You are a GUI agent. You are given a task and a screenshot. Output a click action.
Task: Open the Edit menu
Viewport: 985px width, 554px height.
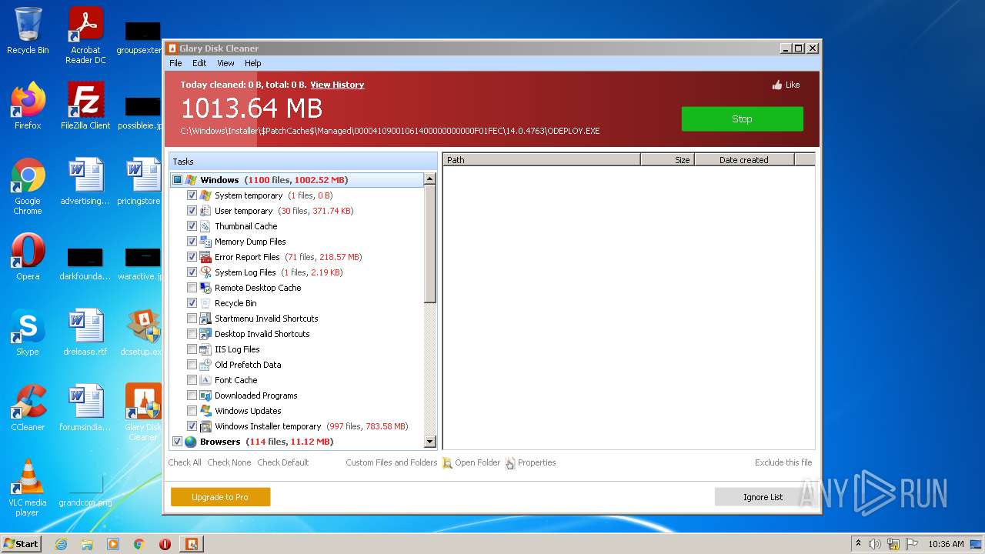pyautogui.click(x=199, y=63)
